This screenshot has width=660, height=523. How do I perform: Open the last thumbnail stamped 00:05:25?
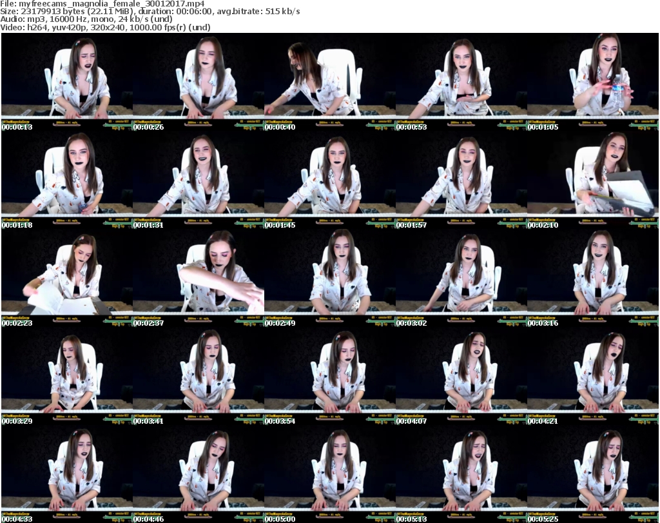tap(593, 474)
